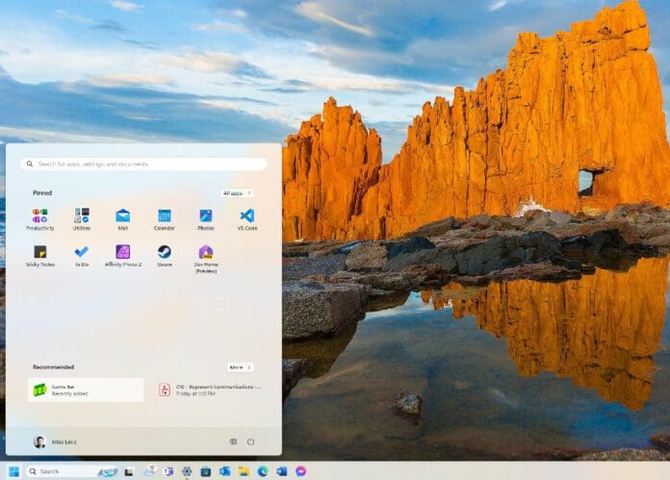Open the Game Bar recommended item
The width and height of the screenshot is (670, 480).
[x=87, y=390]
